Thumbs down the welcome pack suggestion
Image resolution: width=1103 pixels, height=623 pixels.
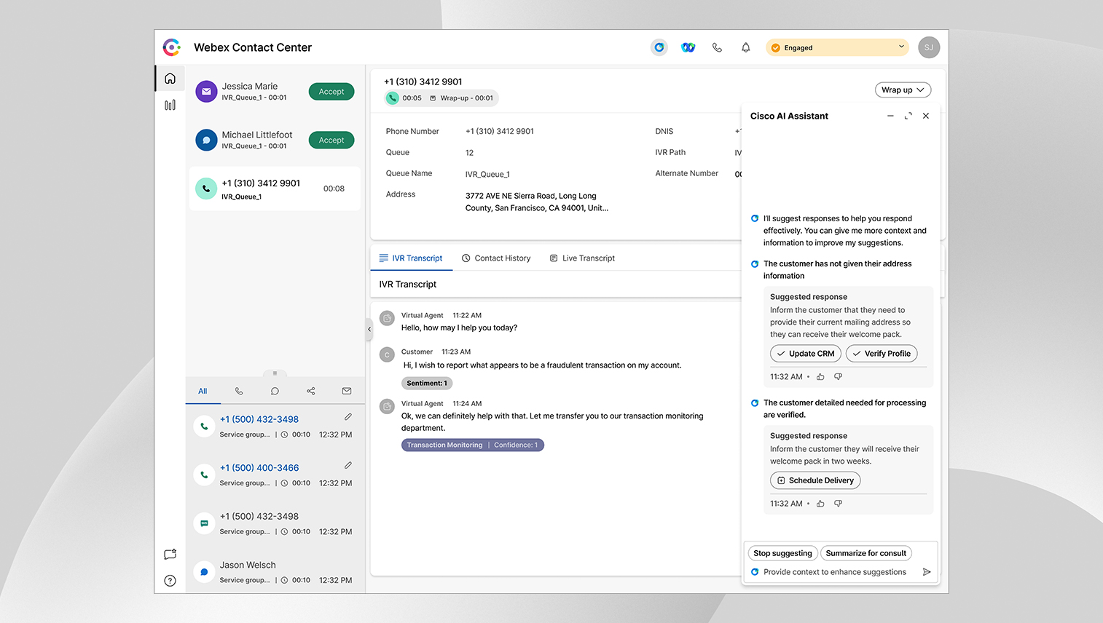[838, 504]
